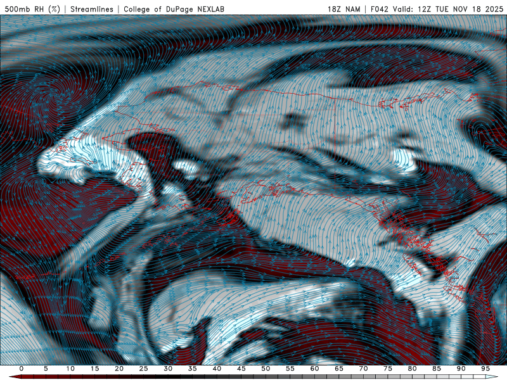Click the colorbar label "35"

[x=193, y=369]
